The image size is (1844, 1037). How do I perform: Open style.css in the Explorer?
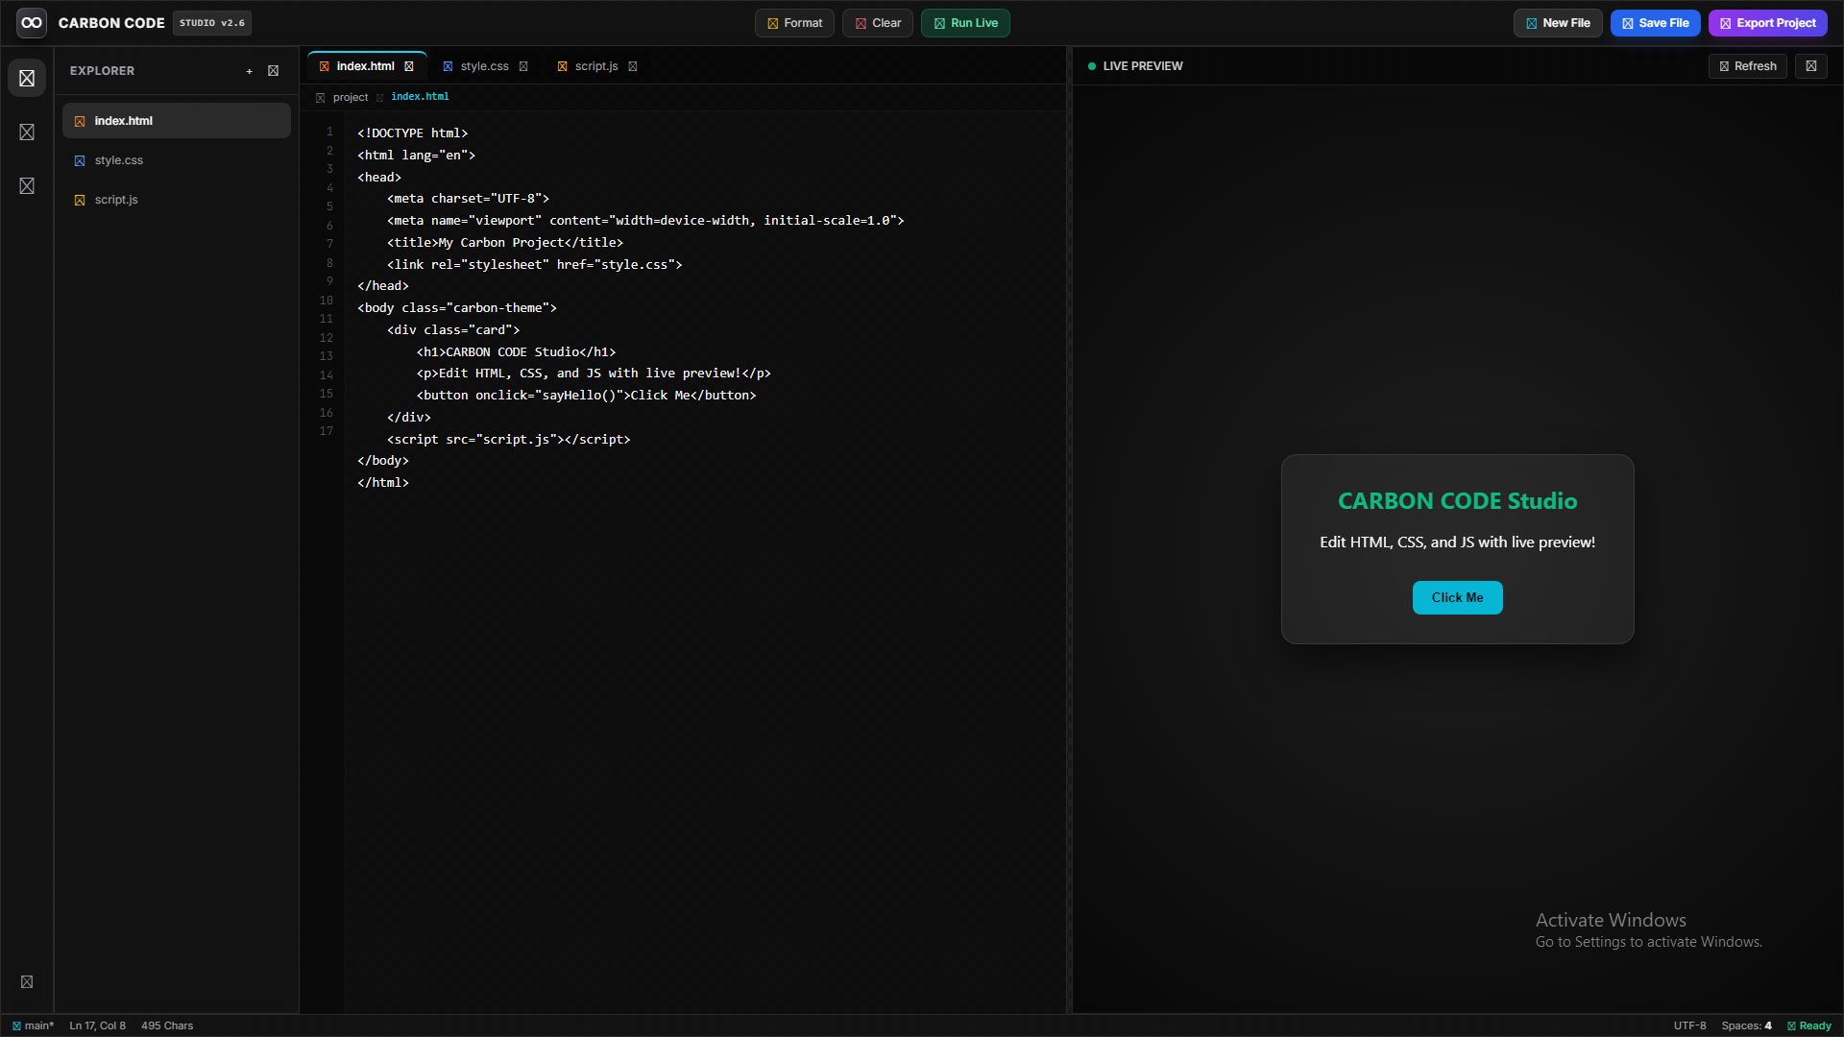(x=177, y=160)
